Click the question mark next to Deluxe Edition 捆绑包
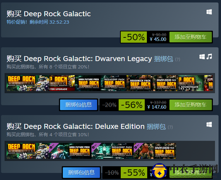 tap(170, 127)
